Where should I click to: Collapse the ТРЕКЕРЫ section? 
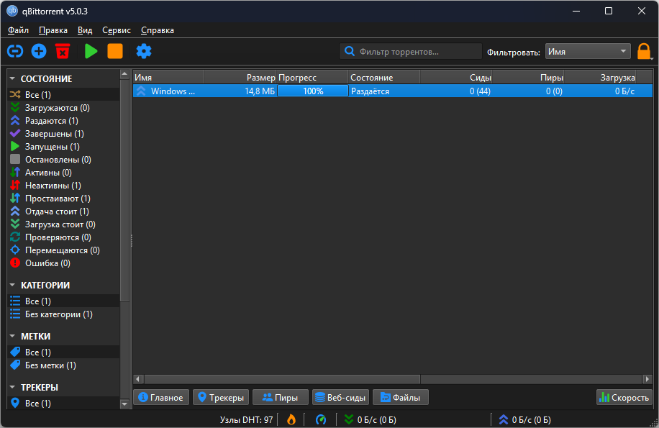12,387
